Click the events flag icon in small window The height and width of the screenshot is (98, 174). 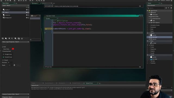pyautogui.click(x=32, y=16)
